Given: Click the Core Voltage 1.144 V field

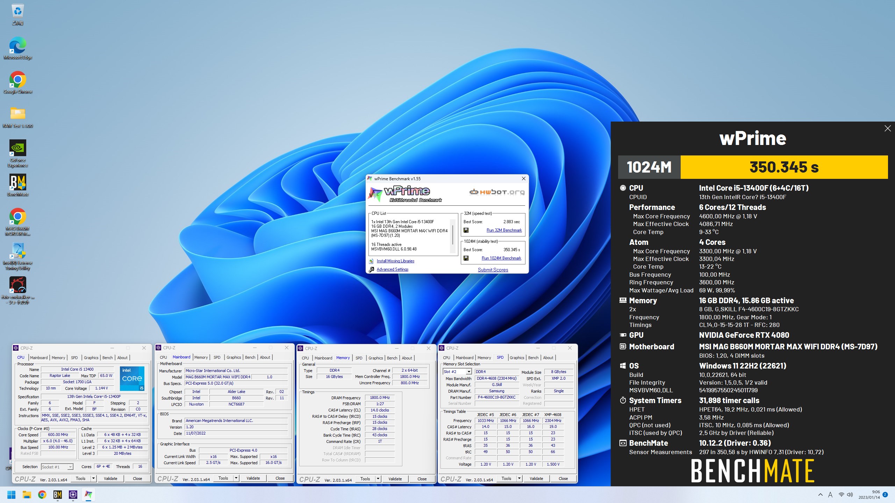Looking at the screenshot, I should click(101, 388).
